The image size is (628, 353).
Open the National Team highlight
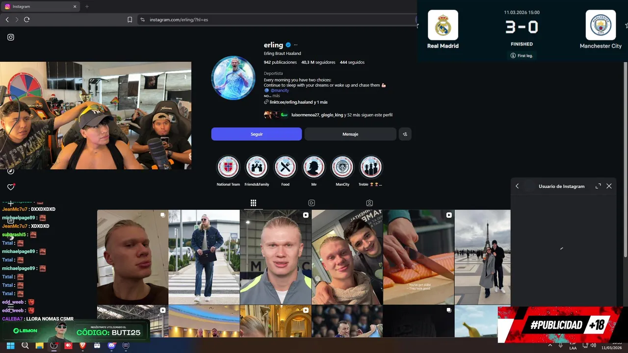228,167
